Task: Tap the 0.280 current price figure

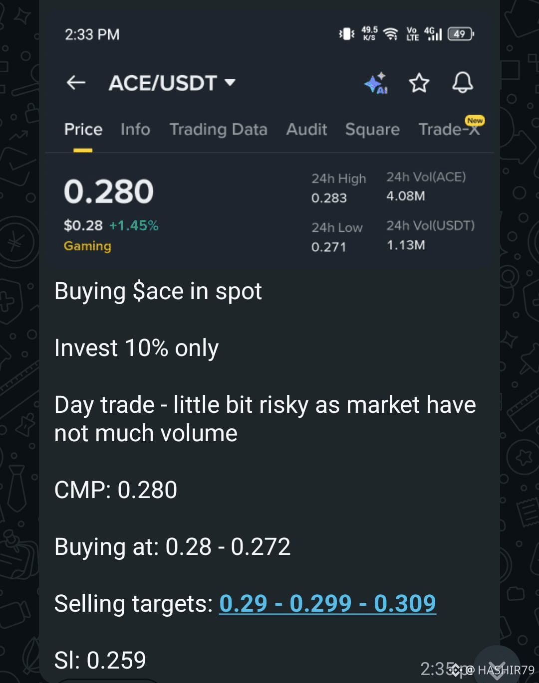Action: pos(109,191)
